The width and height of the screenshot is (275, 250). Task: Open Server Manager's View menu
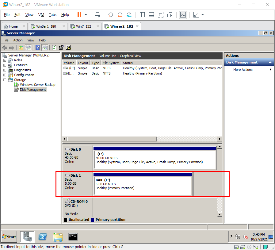31,40
